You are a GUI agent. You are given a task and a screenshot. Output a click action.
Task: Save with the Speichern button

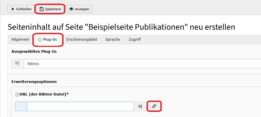50,9
